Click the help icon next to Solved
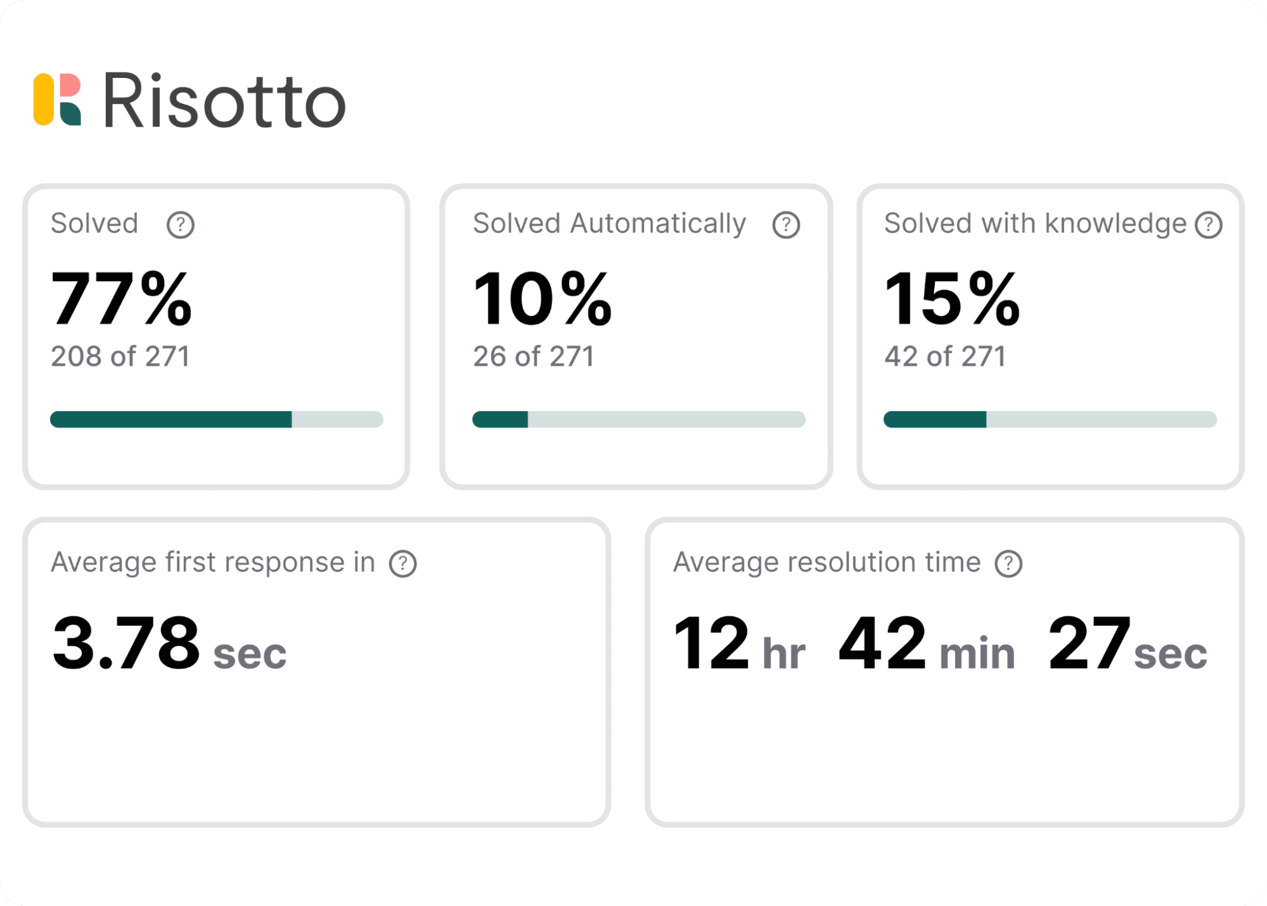This screenshot has width=1267, height=906. coord(179,224)
